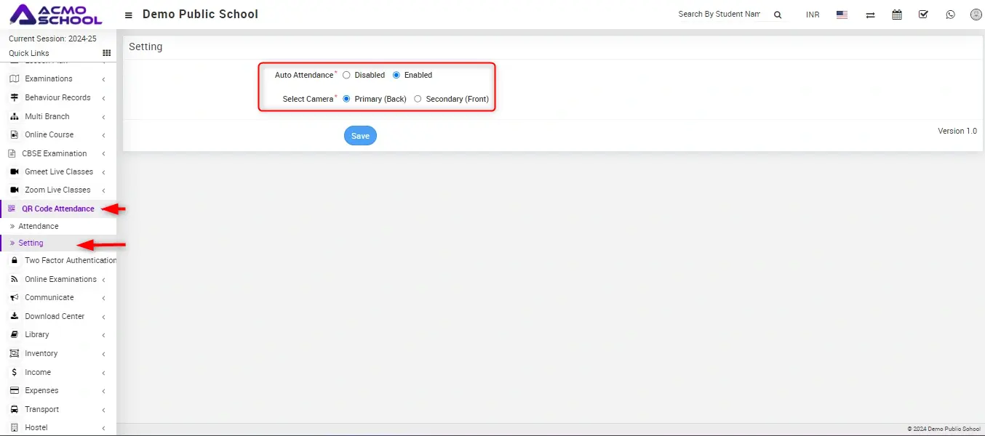
Task: Expand the Library sidebar section
Action: (x=37, y=334)
